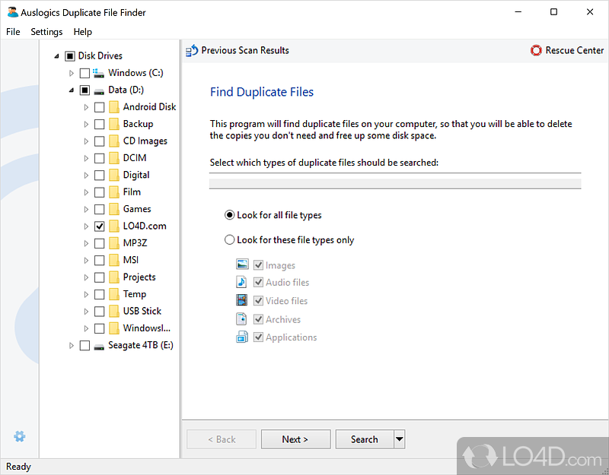Image resolution: width=609 pixels, height=475 pixels.
Task: Check the Windows (C:) drive checkbox
Action: [x=84, y=73]
